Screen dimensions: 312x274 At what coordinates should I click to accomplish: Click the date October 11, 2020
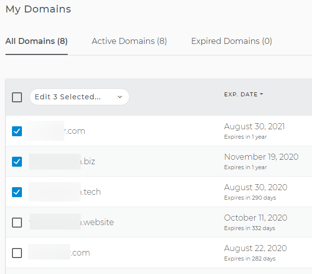point(256,218)
